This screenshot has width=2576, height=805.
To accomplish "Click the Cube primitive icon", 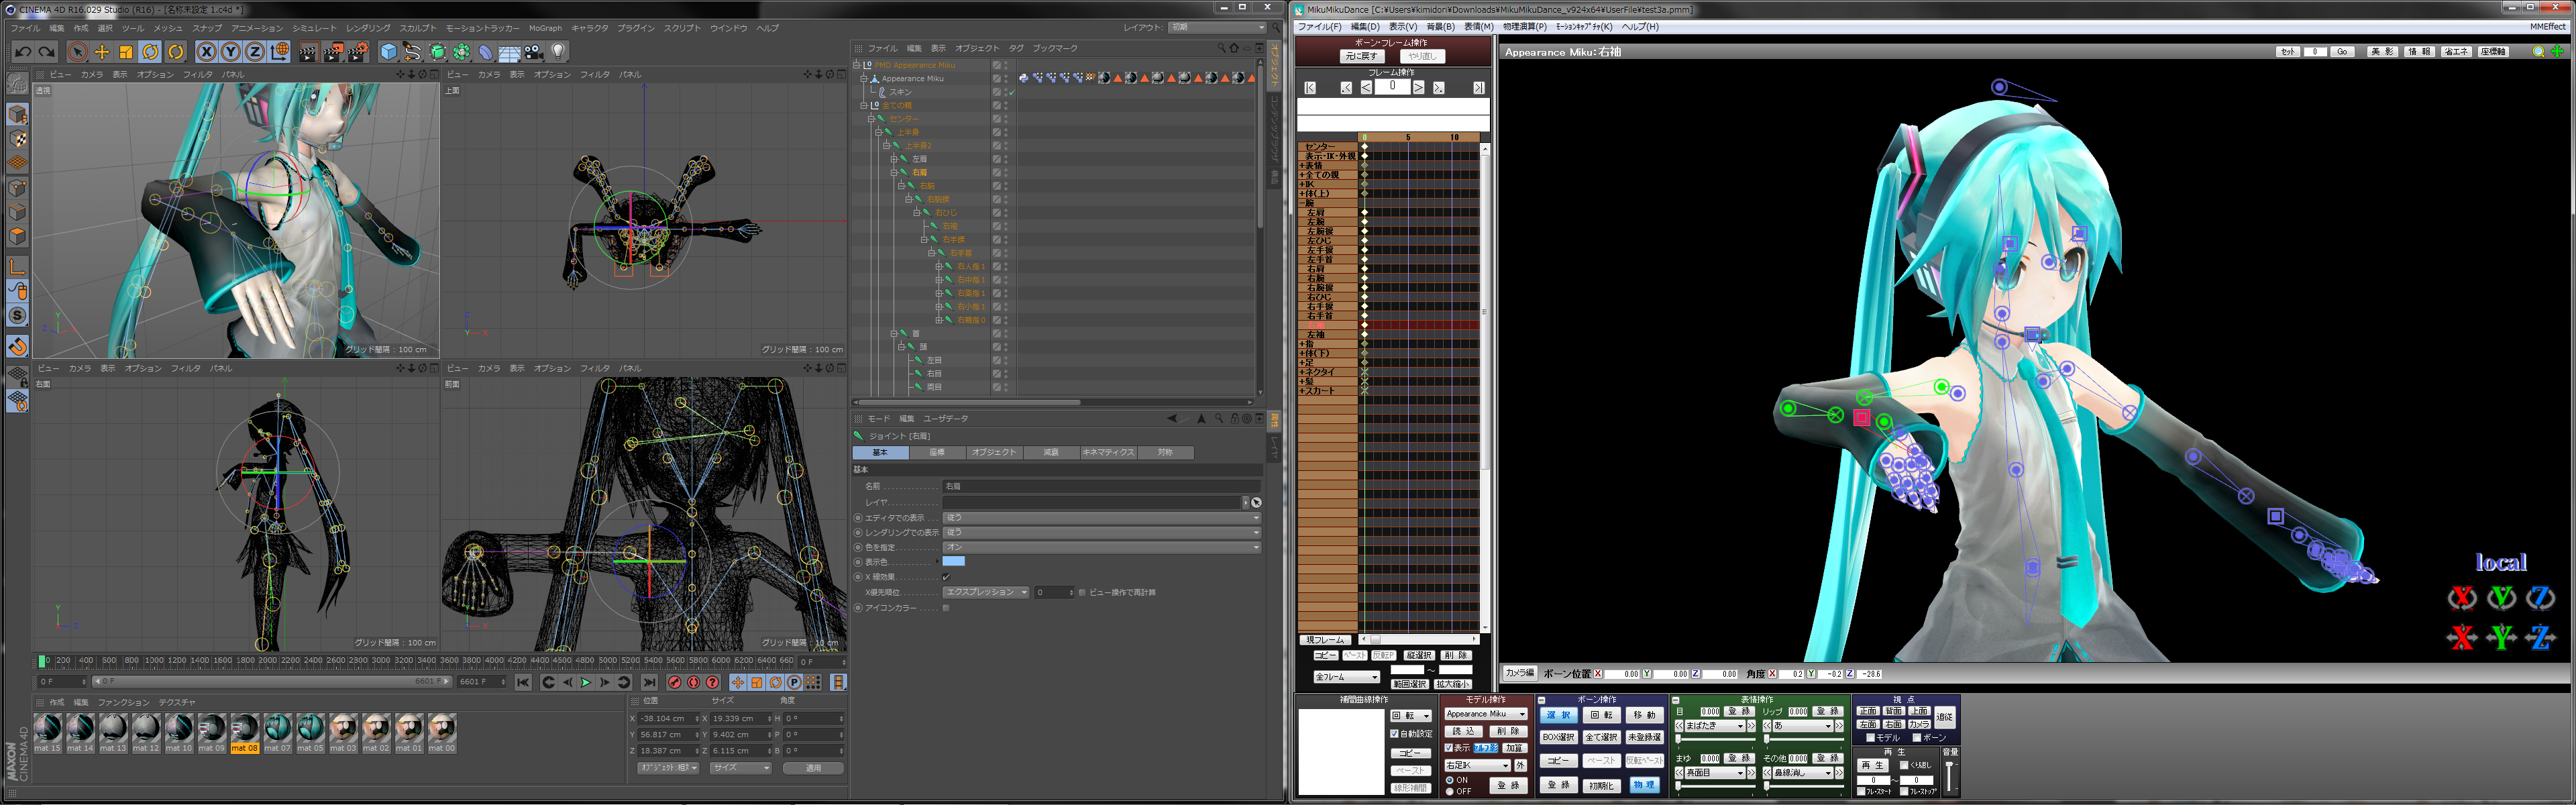I will point(389,52).
